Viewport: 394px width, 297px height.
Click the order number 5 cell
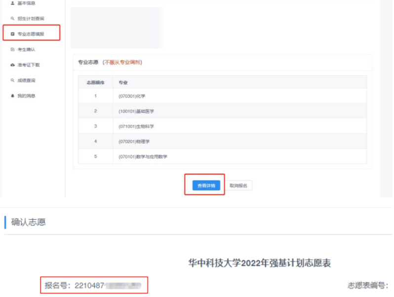click(x=95, y=156)
